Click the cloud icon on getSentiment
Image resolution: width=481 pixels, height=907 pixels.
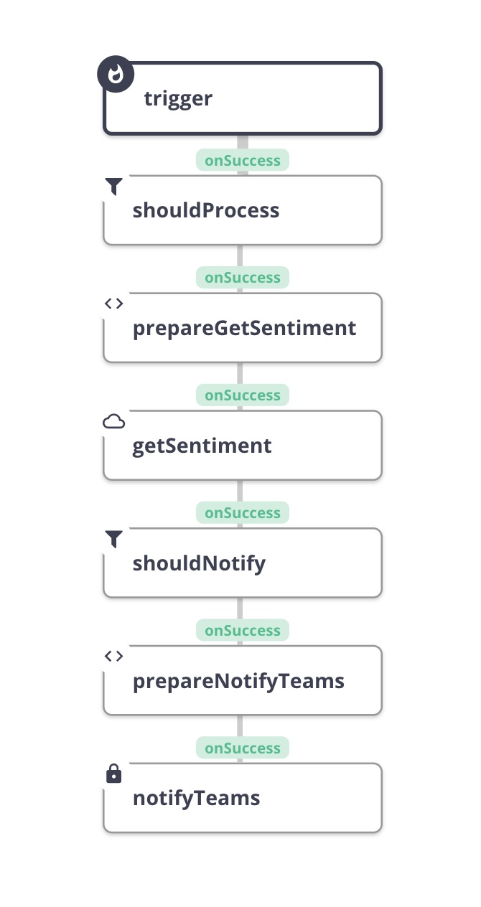113,421
